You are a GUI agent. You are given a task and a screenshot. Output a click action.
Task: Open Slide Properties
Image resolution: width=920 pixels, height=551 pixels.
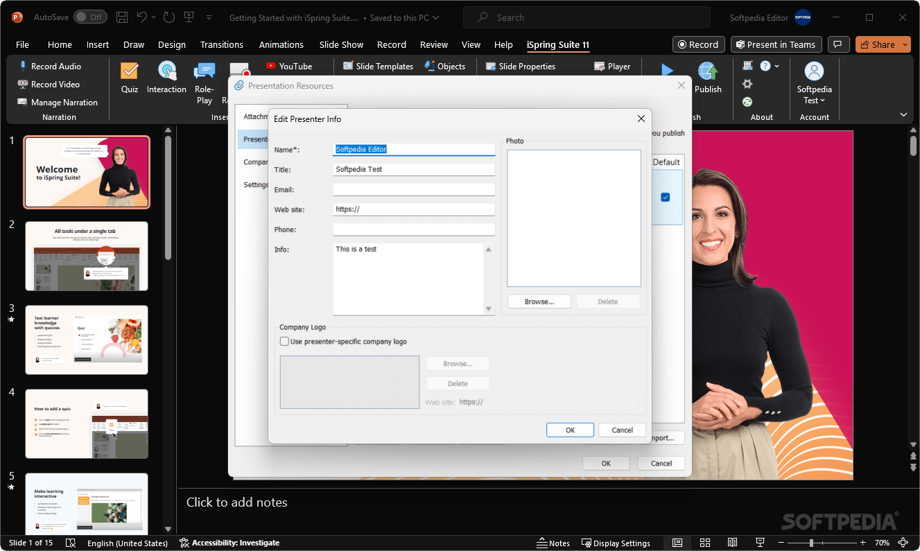coord(521,67)
